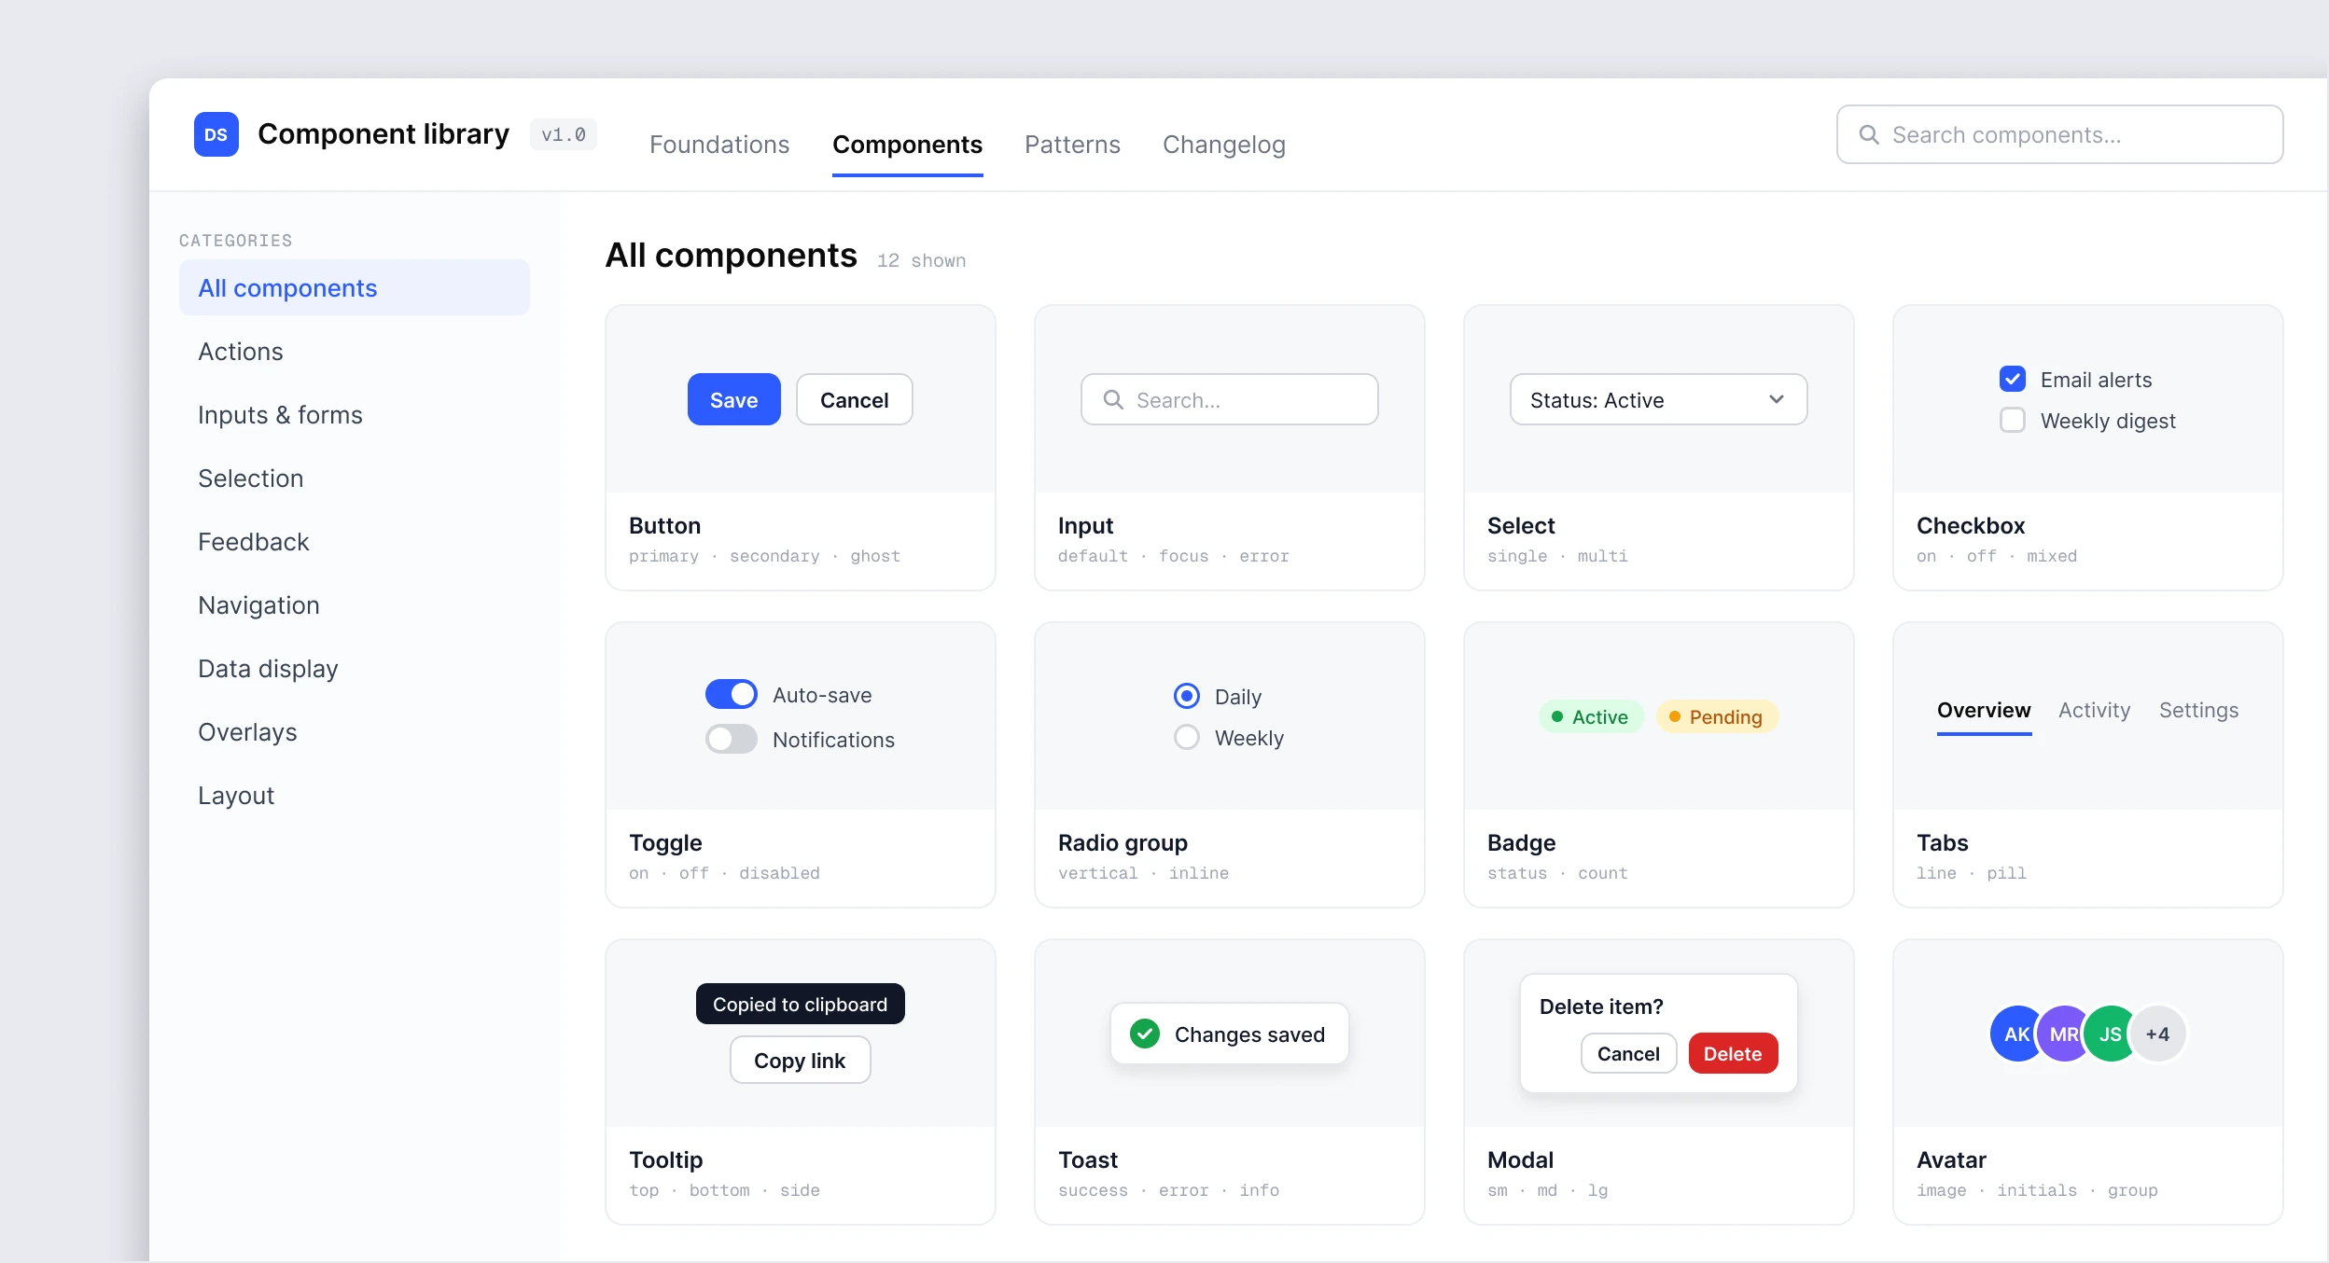Click the v1.0 version badge
2329x1263 pixels.
click(x=563, y=134)
